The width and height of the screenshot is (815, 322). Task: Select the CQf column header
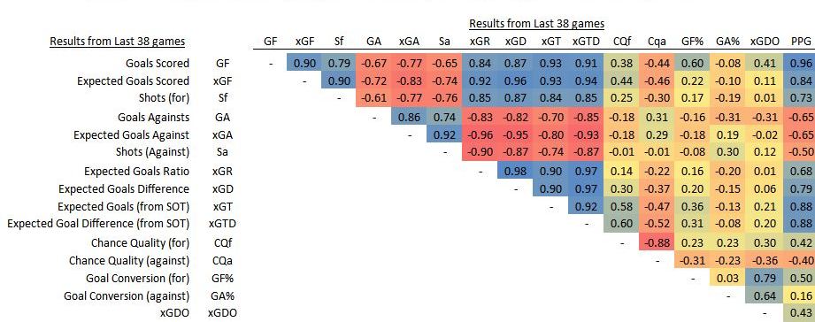(622, 42)
